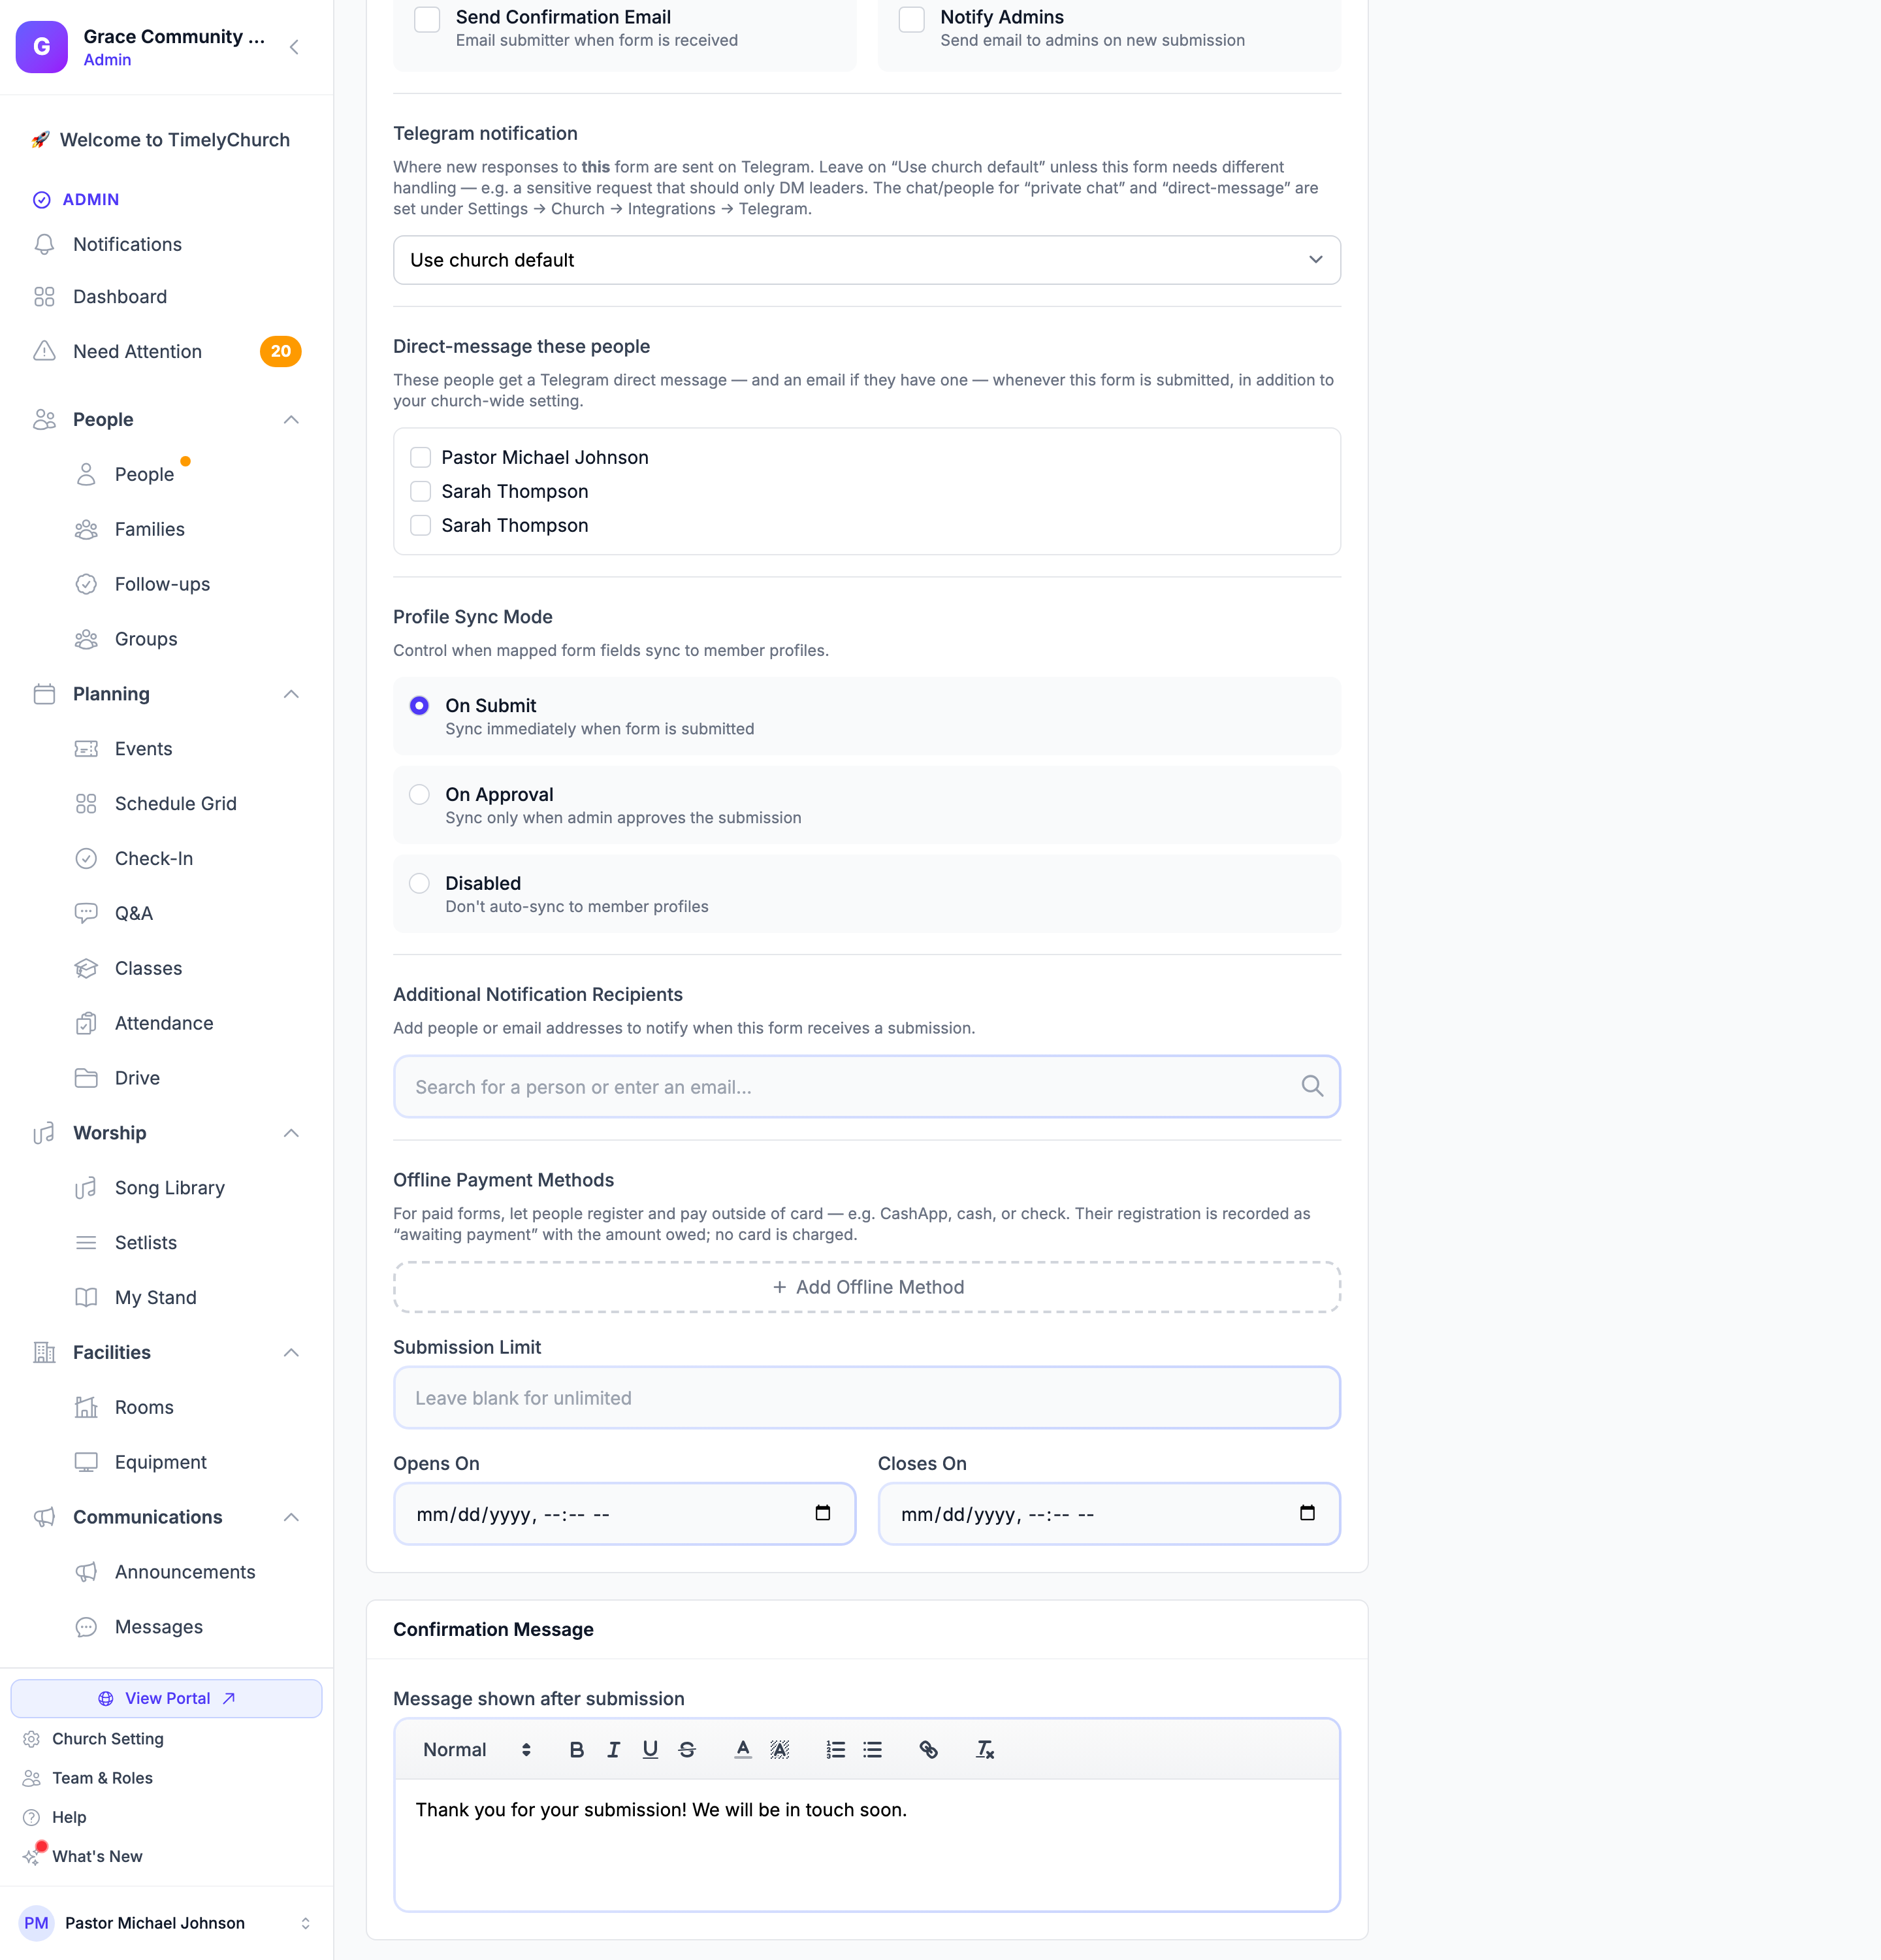Collapse the Planning sidebar section

point(291,694)
